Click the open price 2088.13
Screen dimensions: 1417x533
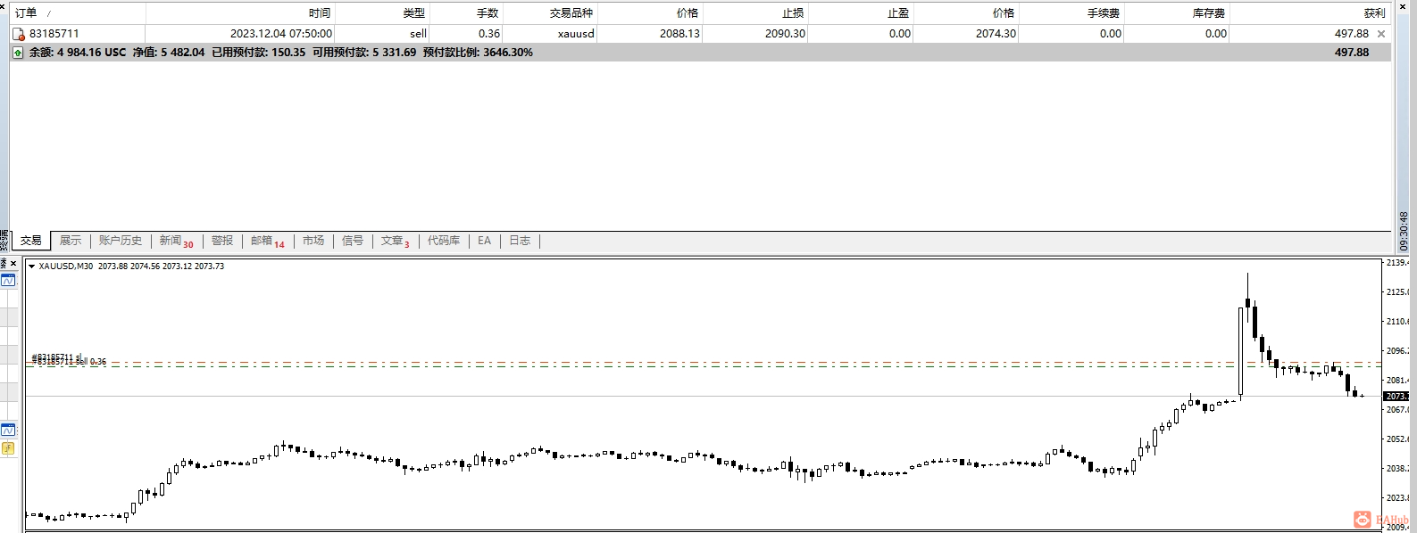(680, 34)
